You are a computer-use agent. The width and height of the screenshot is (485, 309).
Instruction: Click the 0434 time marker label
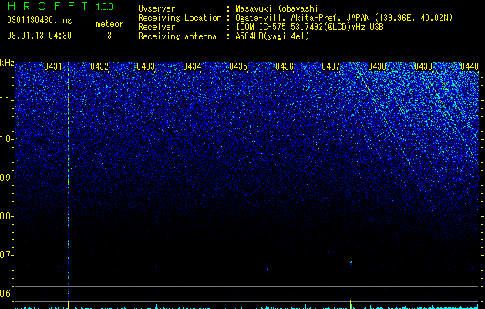[192, 66]
